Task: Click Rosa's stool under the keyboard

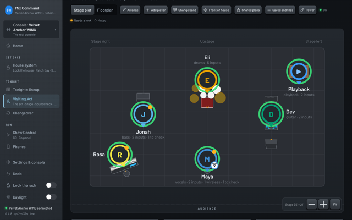Action: (x=127, y=173)
